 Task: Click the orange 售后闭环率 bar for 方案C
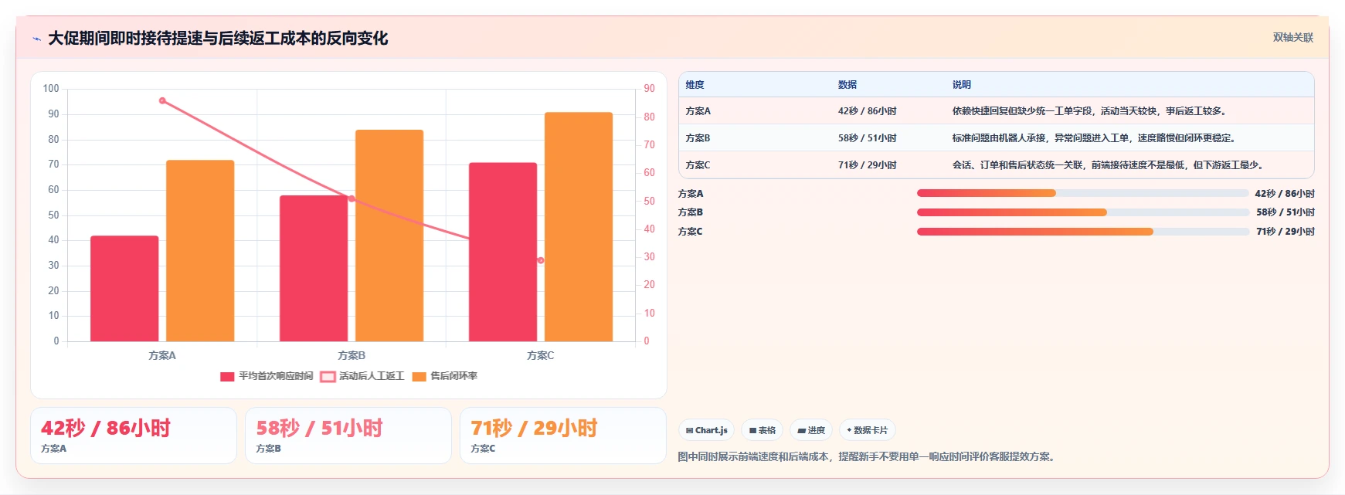click(579, 226)
